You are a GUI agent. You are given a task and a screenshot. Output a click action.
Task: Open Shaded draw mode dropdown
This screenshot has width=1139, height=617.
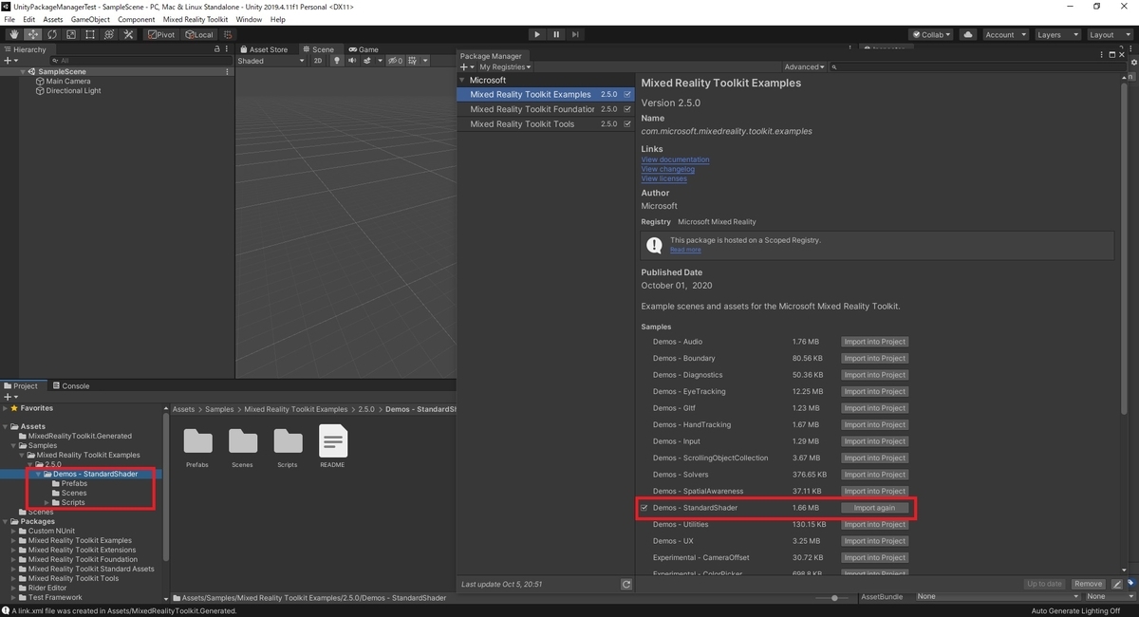[x=271, y=61]
